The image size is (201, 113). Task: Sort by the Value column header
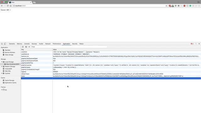point(127,50)
